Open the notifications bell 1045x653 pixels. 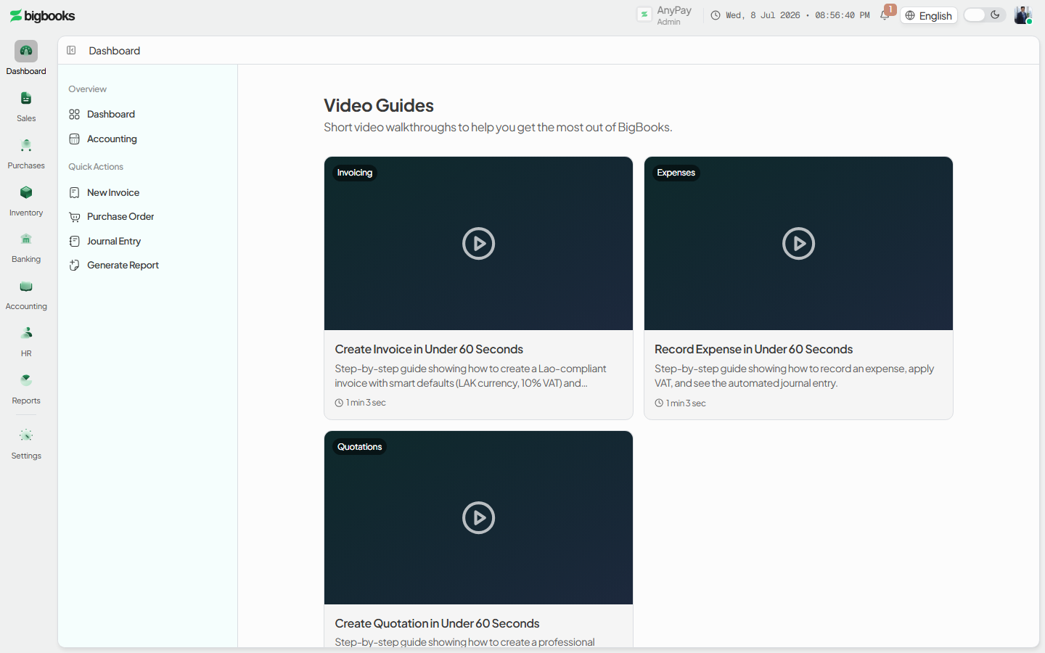click(885, 15)
